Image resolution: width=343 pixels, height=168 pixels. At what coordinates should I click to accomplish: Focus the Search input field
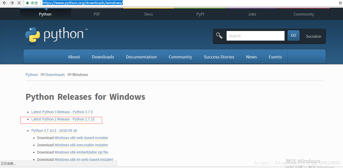tap(255, 36)
